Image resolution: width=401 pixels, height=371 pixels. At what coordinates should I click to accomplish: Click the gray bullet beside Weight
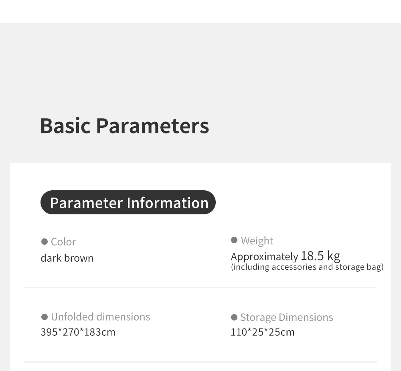pyautogui.click(x=234, y=240)
